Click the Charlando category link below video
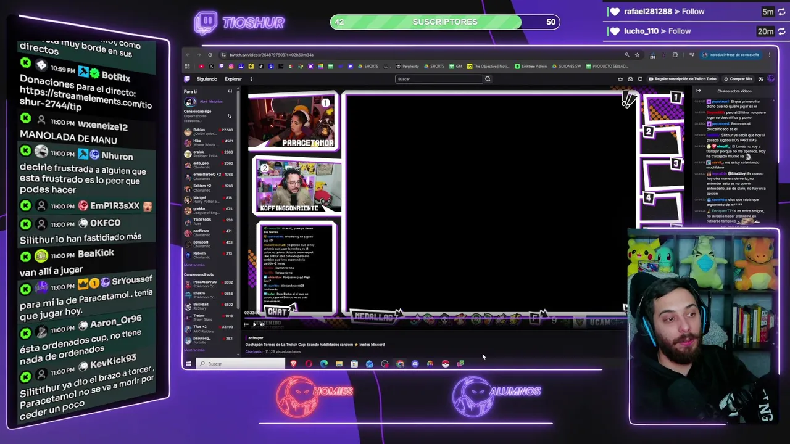This screenshot has width=790, height=444. coord(254,351)
